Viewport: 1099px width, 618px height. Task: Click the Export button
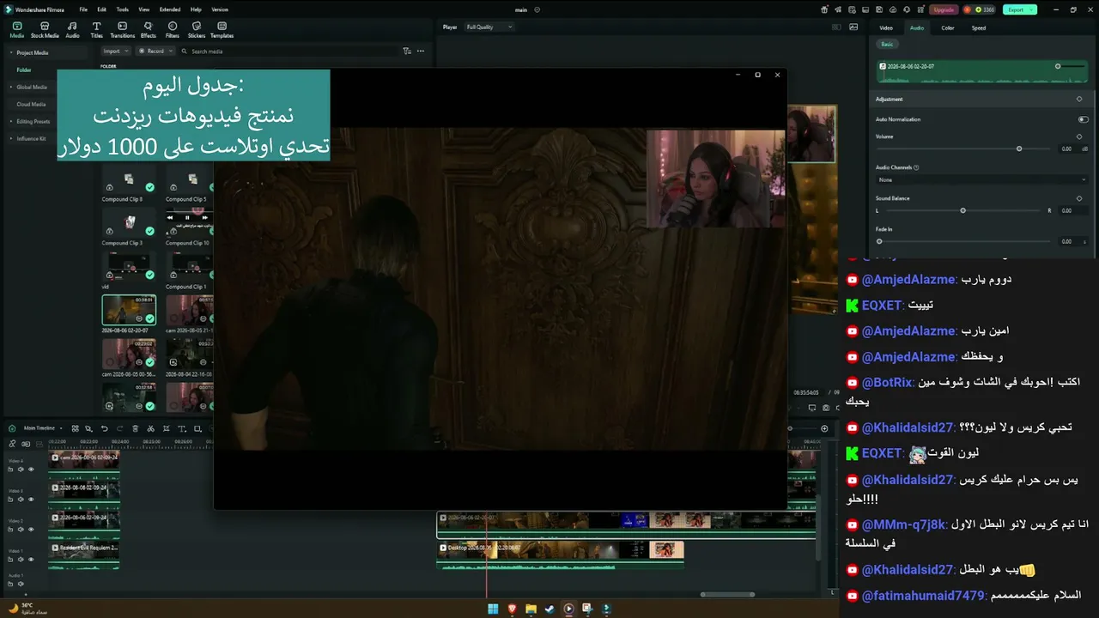coord(1019,9)
